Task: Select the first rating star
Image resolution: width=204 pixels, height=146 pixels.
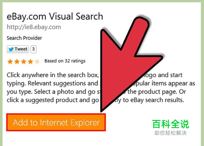Action: point(10,61)
